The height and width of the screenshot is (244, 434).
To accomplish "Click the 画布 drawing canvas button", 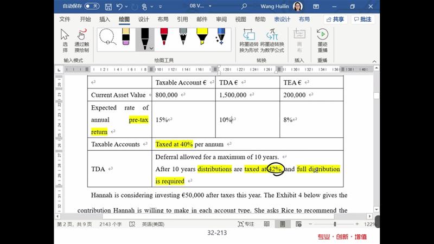I will coord(299,40).
